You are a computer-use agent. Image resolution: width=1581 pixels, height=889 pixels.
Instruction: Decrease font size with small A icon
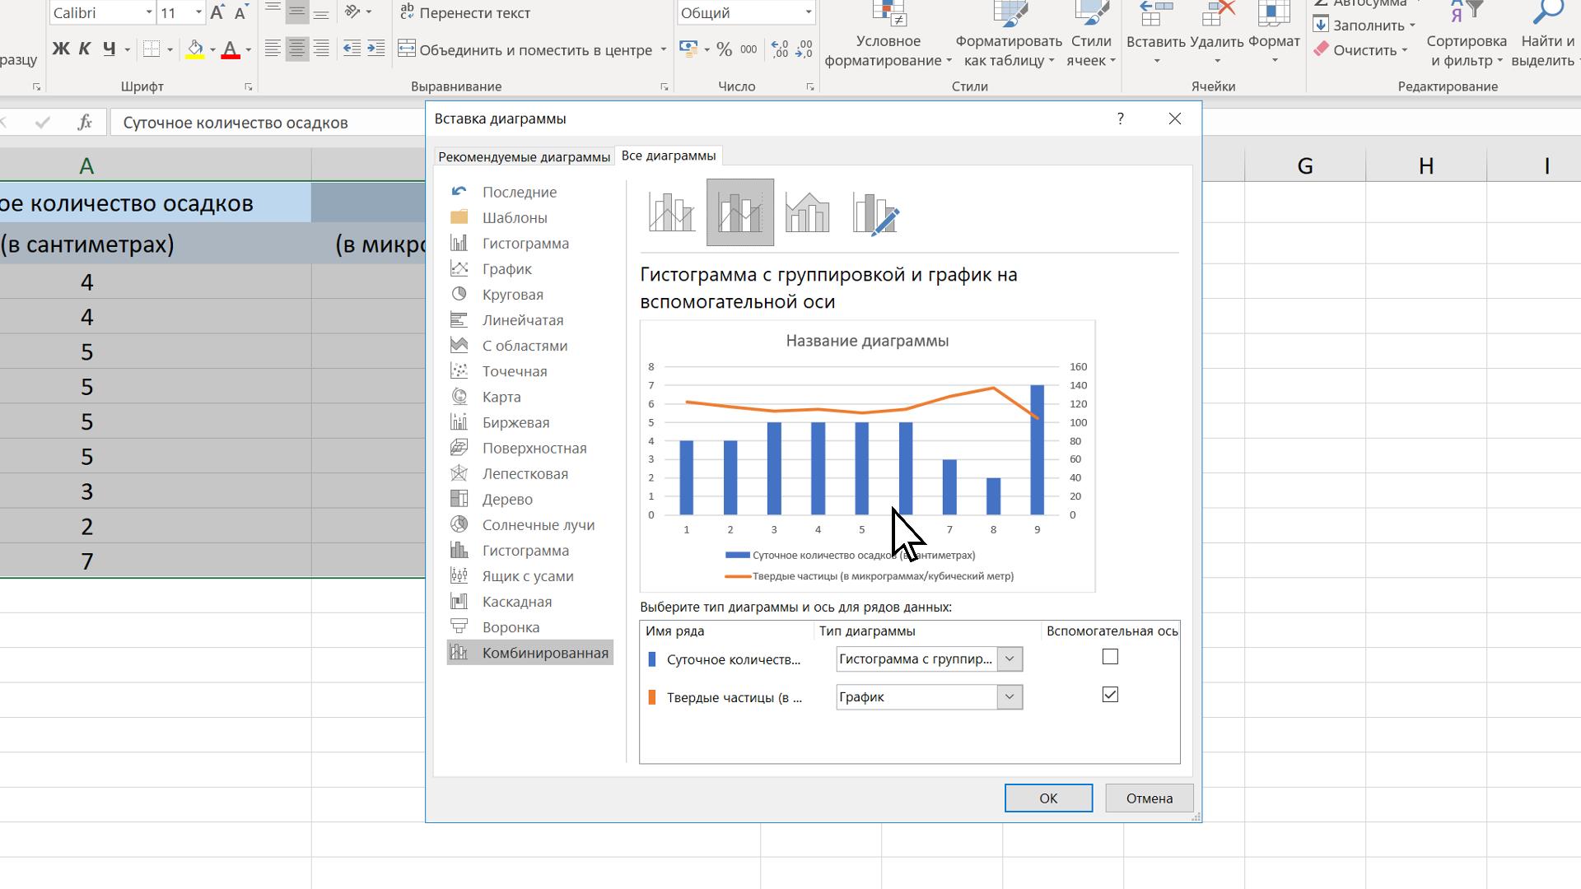(240, 12)
